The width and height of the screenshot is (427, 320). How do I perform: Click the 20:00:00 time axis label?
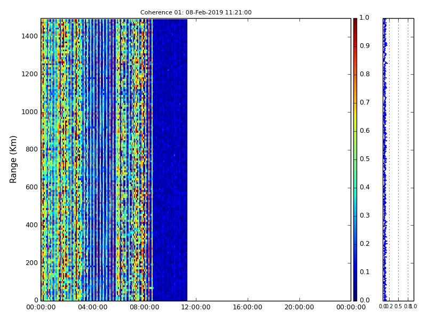299,307
